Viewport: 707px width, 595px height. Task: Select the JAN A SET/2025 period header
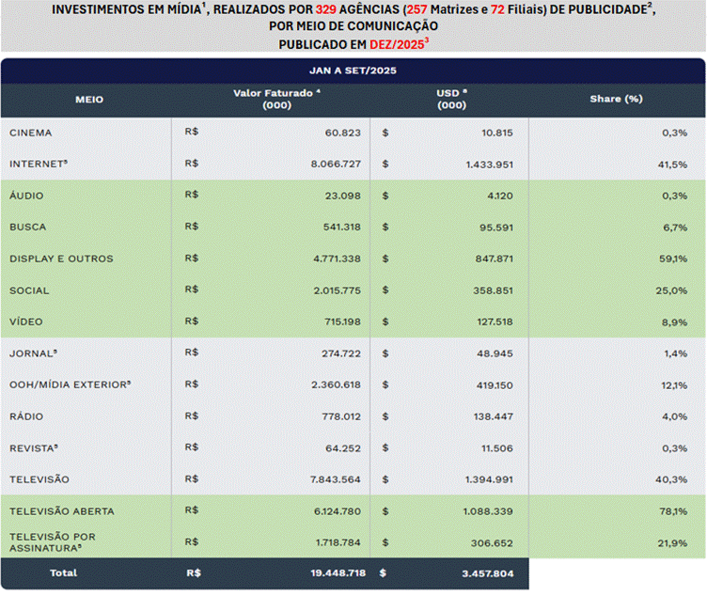pyautogui.click(x=353, y=70)
